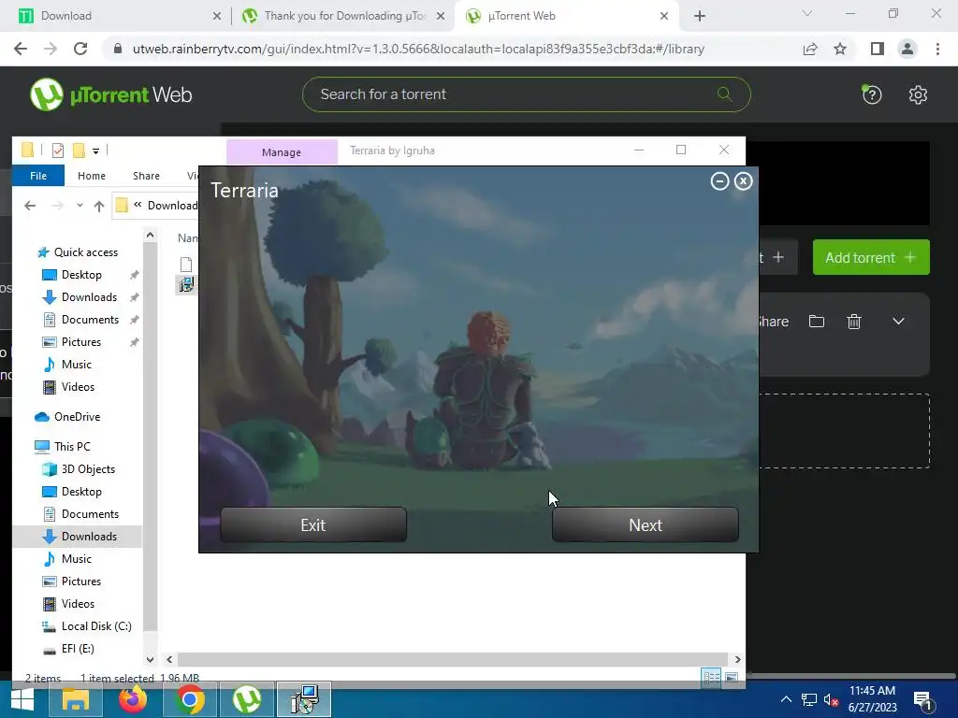This screenshot has width=958, height=718.
Task: Open the Windows Start menu
Action: [x=22, y=699]
